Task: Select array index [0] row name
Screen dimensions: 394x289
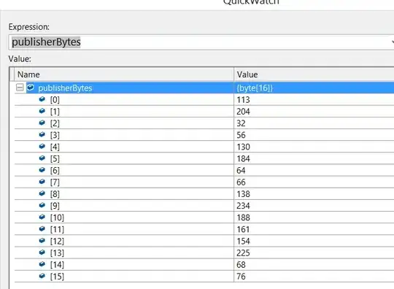Action: 55,100
